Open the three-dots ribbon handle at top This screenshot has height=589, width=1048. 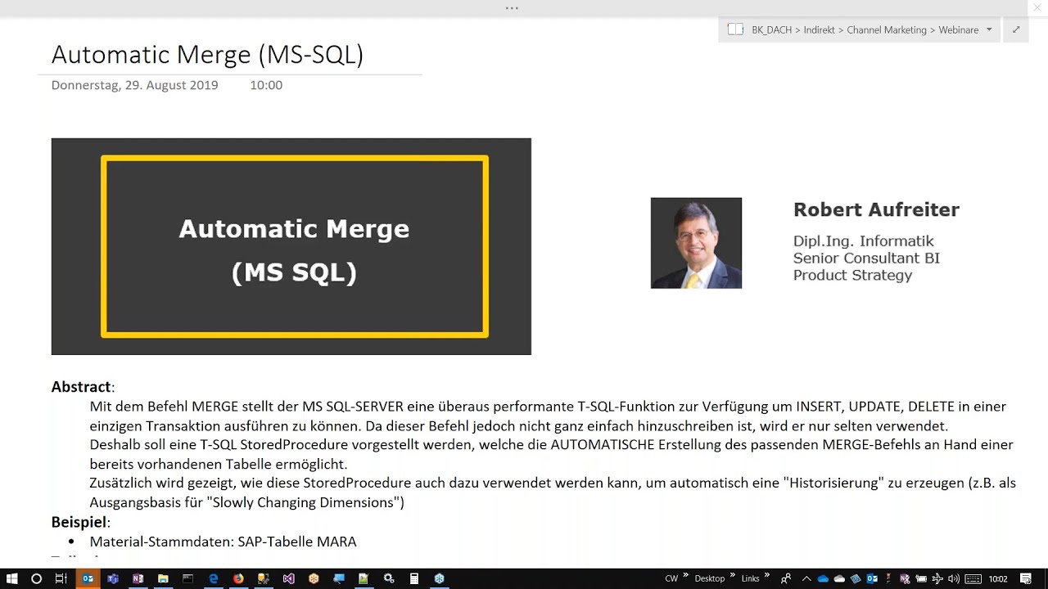click(x=512, y=8)
